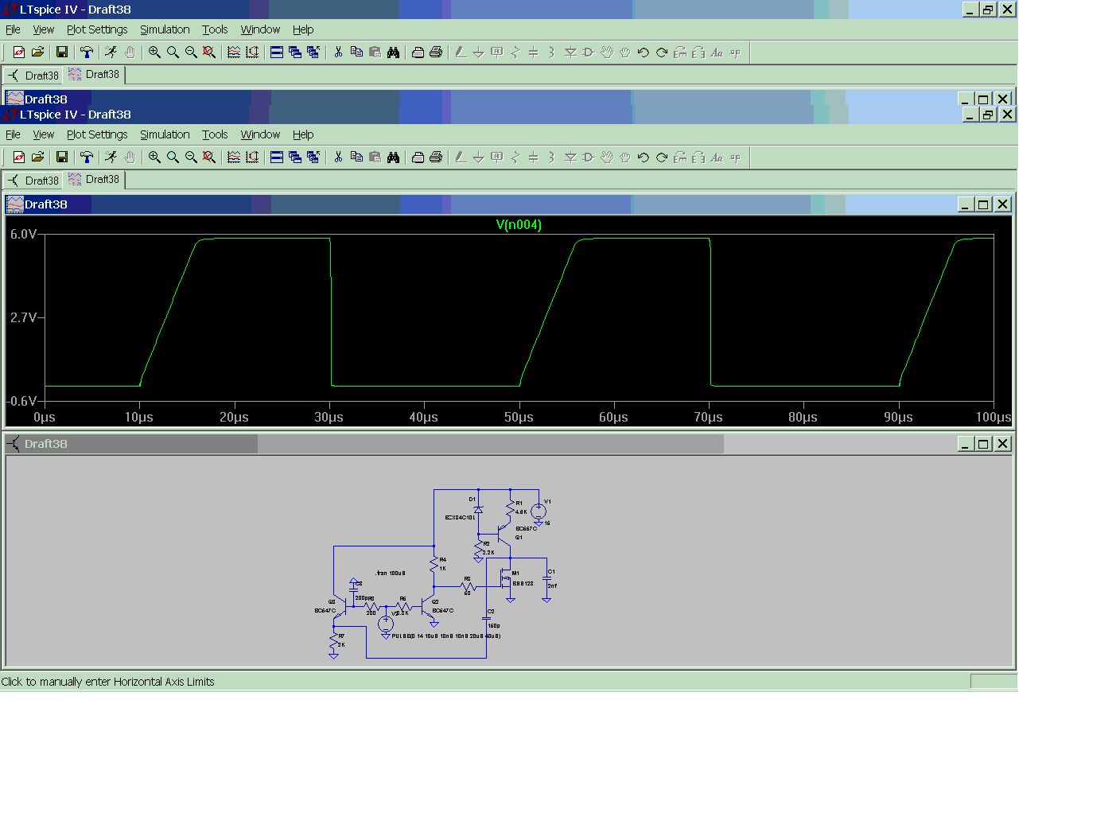Open the Simulation menu in the topmost menu bar
This screenshot has height=840, width=1120.
click(x=165, y=29)
